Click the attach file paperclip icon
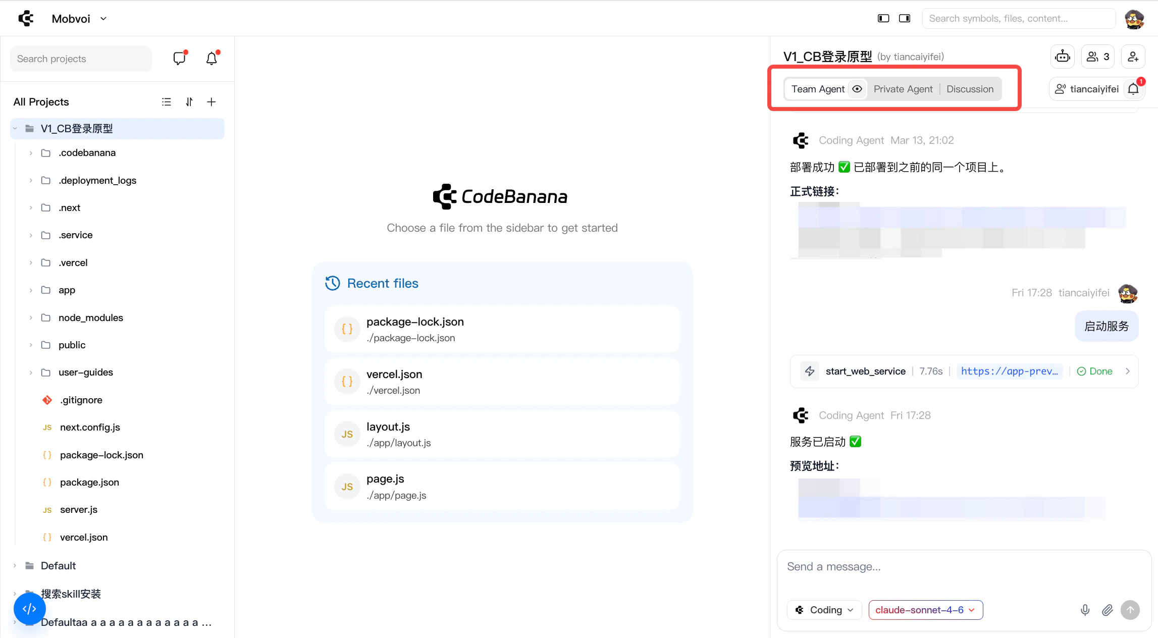This screenshot has width=1158, height=638. (x=1107, y=610)
